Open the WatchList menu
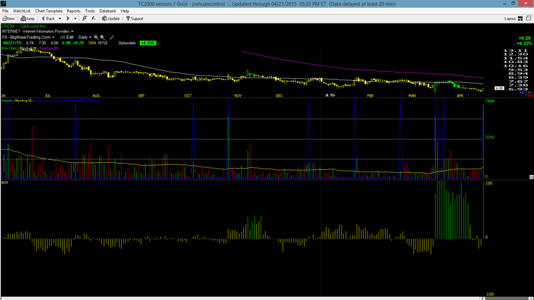Viewport: 534px width, 300px height. (x=21, y=11)
